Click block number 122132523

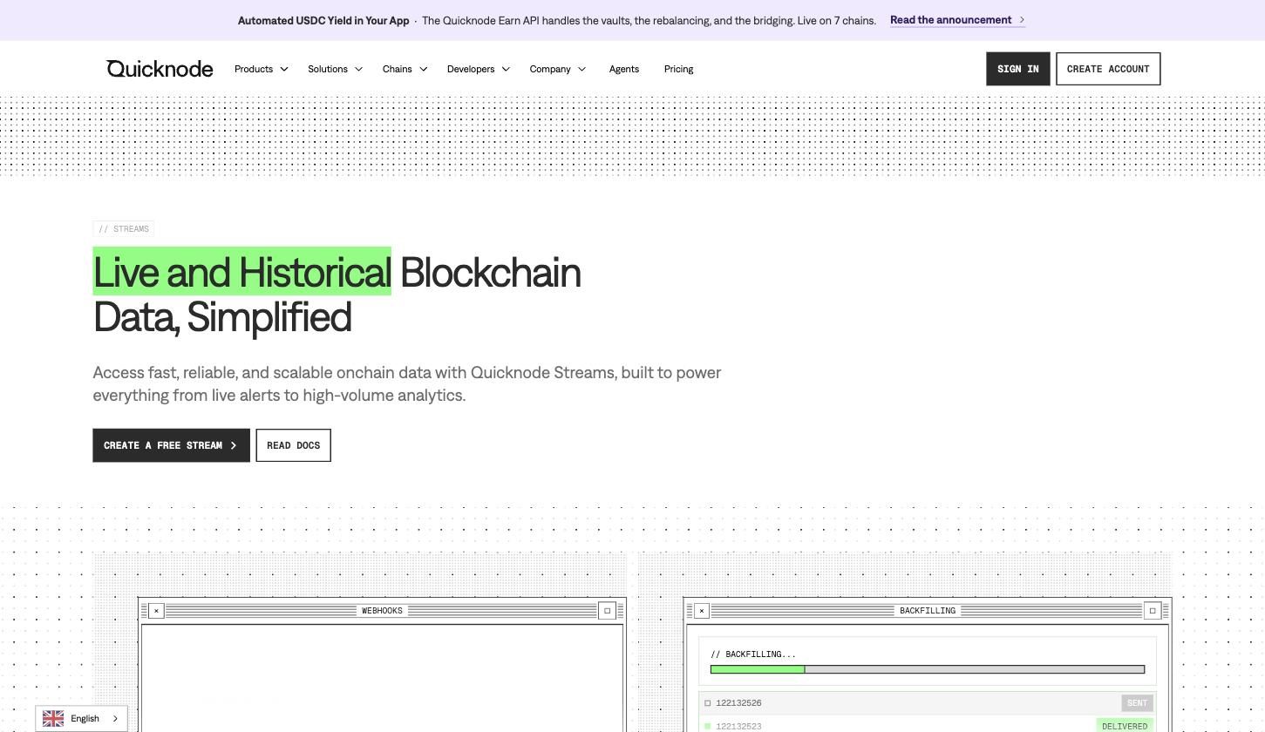point(738,726)
